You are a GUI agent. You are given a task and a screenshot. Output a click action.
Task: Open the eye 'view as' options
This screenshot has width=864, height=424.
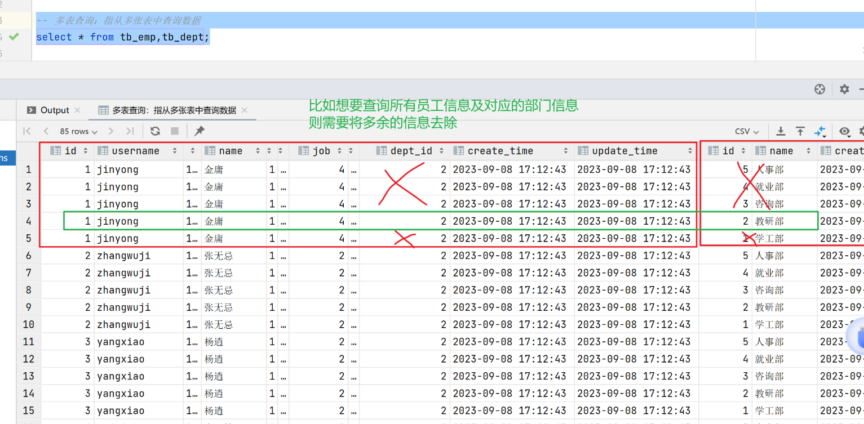844,131
